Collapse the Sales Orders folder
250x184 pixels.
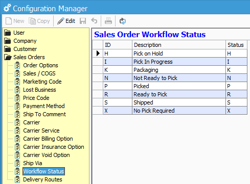coord(29,57)
